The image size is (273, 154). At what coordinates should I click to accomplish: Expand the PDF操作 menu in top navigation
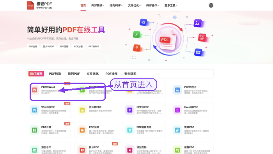[x=152, y=5]
